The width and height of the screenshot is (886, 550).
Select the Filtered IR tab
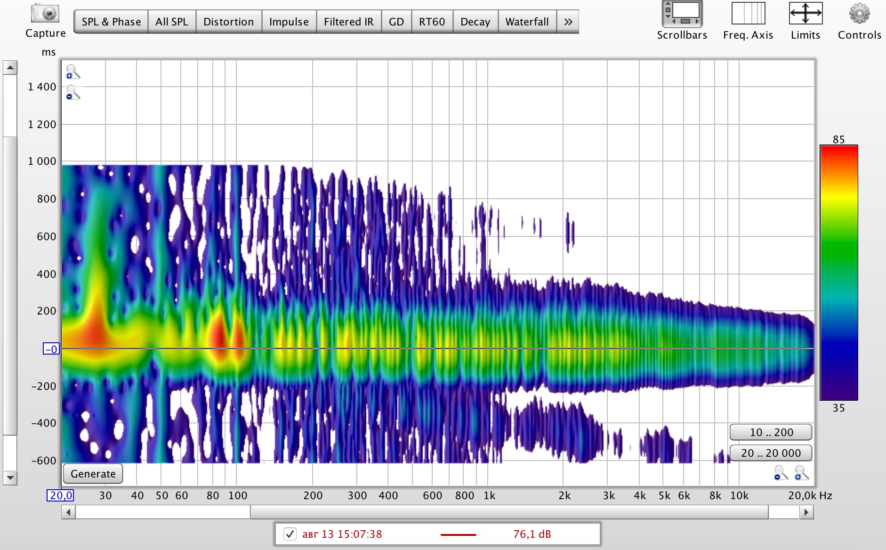click(348, 22)
